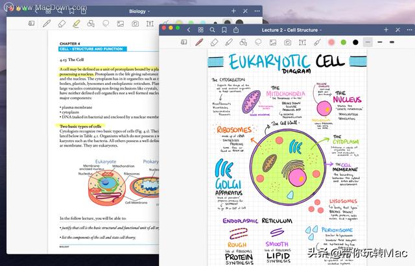
Task: Click the "MITOCHONDRIA" handwritten label
Action: click(x=285, y=93)
